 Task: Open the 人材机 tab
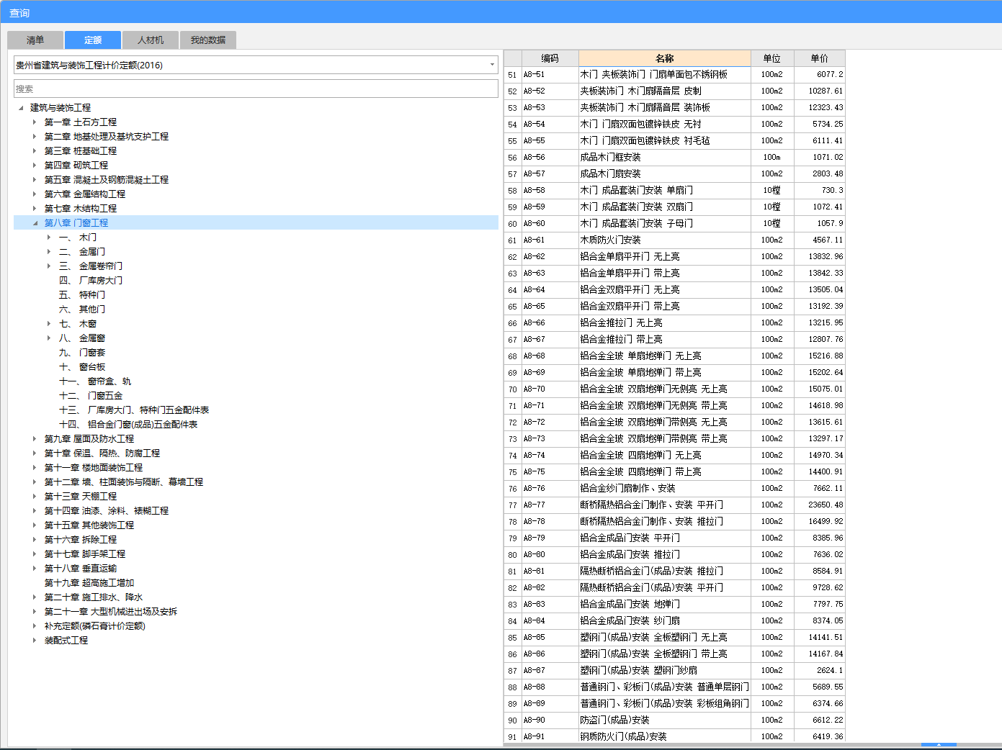(151, 40)
